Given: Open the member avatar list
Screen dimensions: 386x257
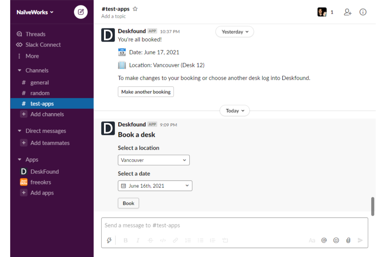Looking at the screenshot, I should pos(322,12).
